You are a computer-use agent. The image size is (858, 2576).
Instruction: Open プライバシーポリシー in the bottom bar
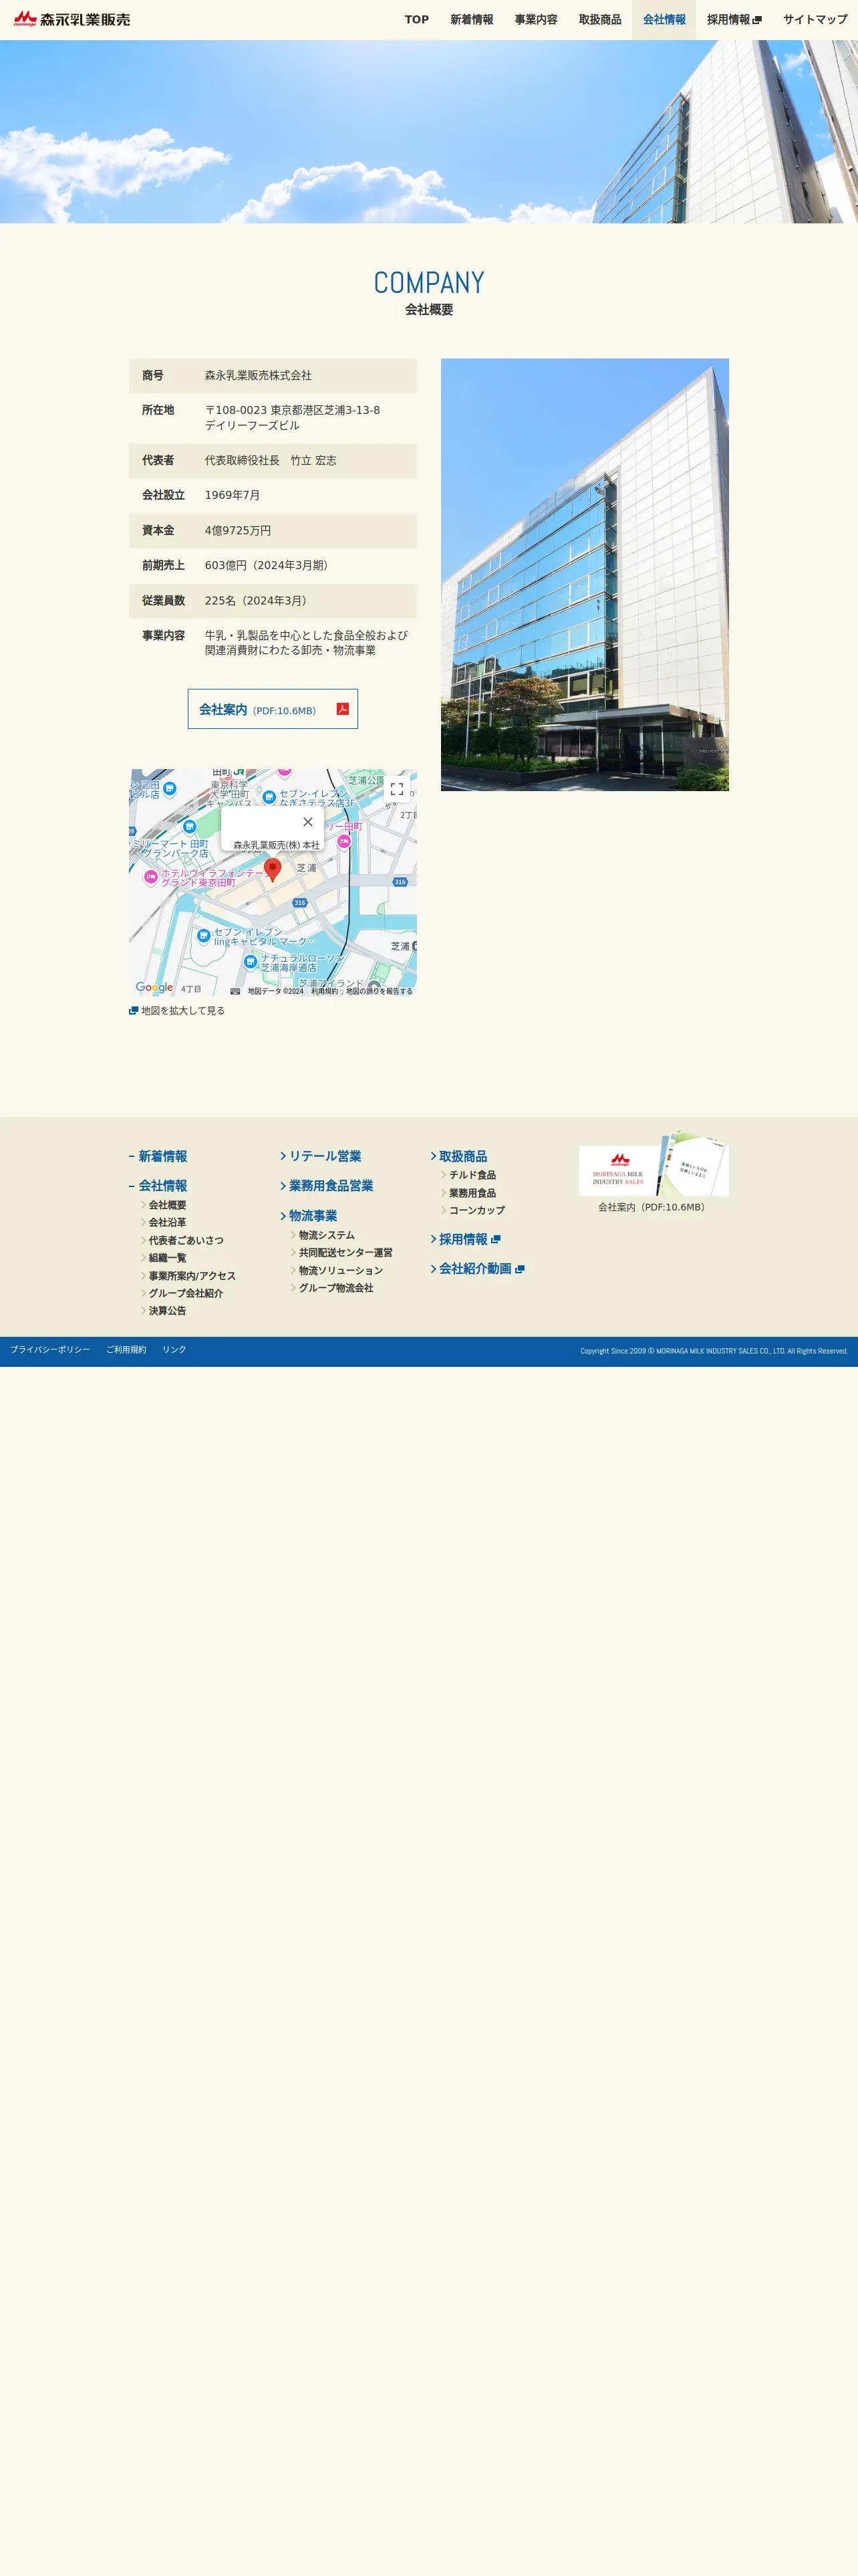click(x=50, y=1350)
